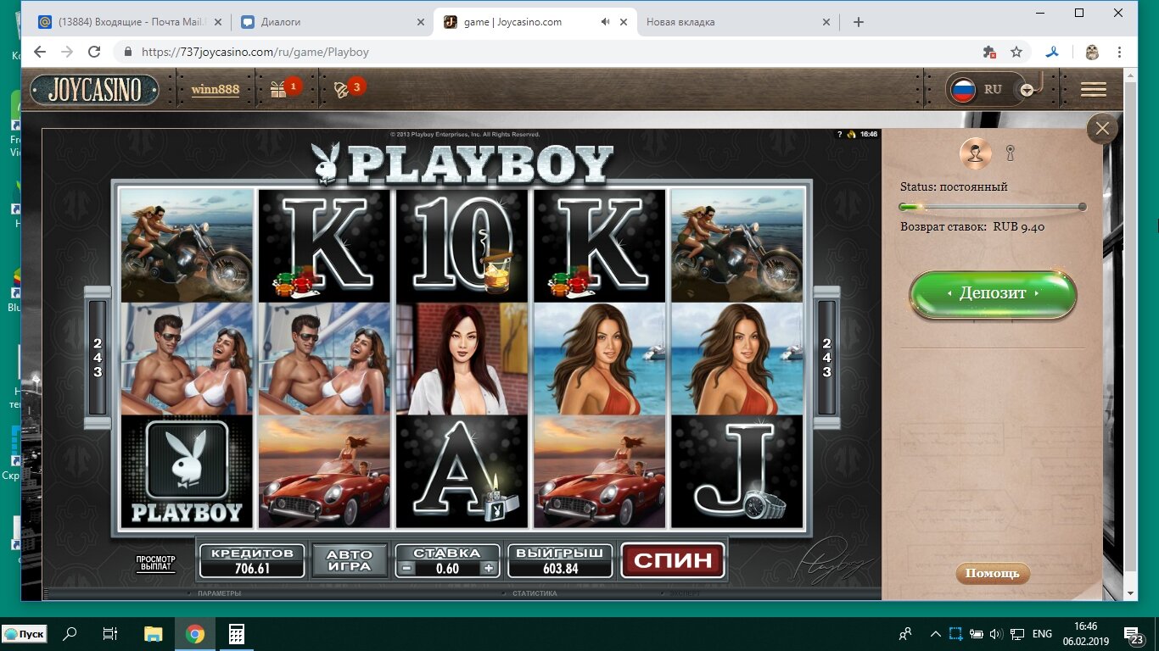Toggle the АВТО ИГРА autoplay button
This screenshot has height=651, width=1159.
coord(350,560)
